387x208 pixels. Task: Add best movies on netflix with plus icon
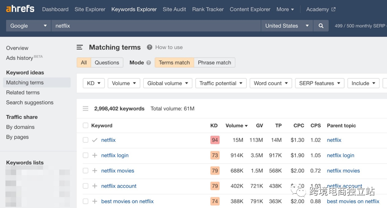pos(94,201)
